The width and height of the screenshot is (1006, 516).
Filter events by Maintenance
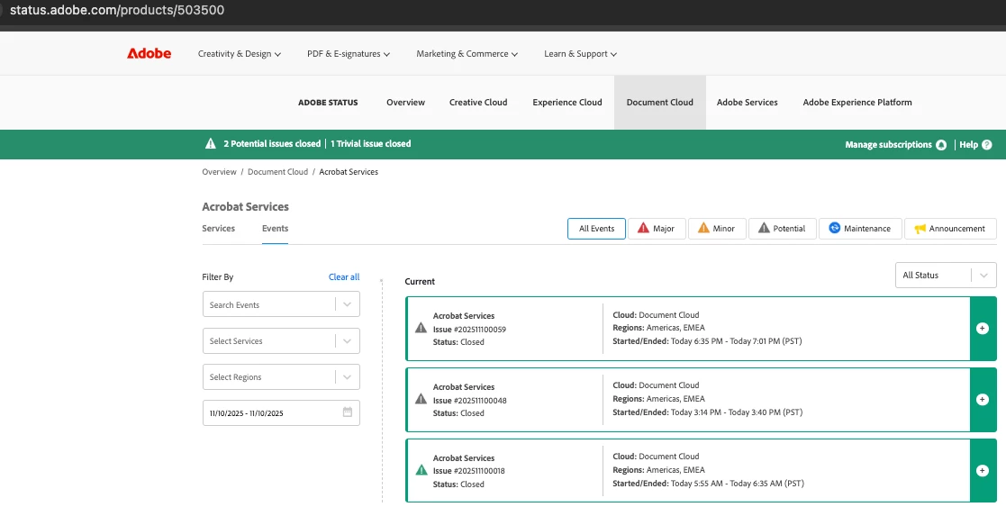click(860, 229)
